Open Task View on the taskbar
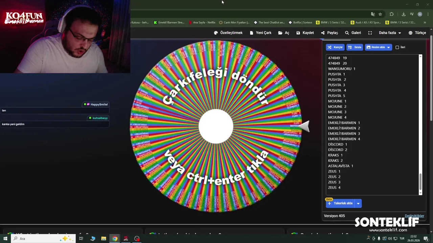Viewport: 433px width, 243px height. tap(81, 239)
